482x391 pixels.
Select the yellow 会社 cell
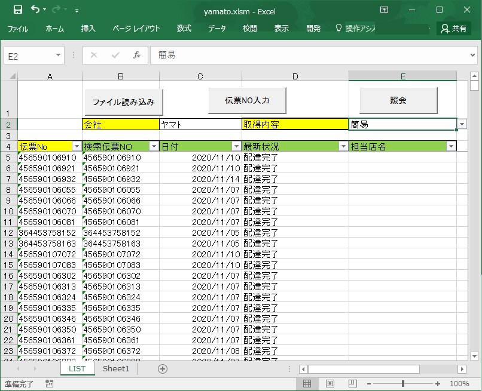point(121,124)
